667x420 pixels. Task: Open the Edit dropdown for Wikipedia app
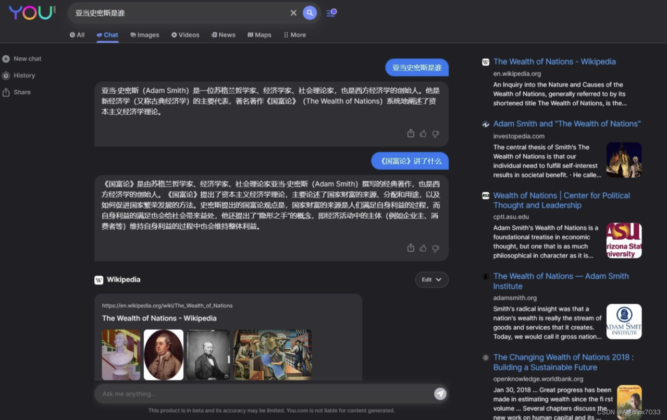point(431,280)
